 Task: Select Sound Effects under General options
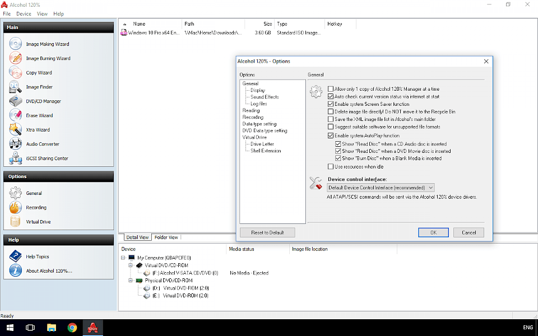point(265,97)
